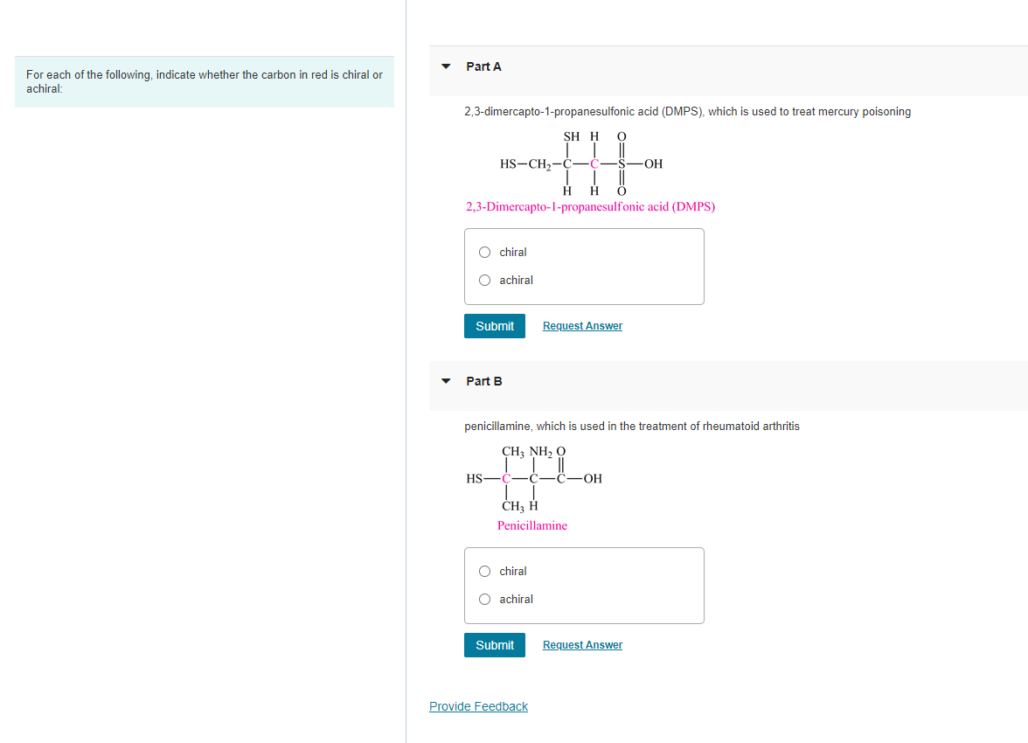Open Request Answer for Part A
The height and width of the screenshot is (743, 1028).
pyautogui.click(x=582, y=325)
